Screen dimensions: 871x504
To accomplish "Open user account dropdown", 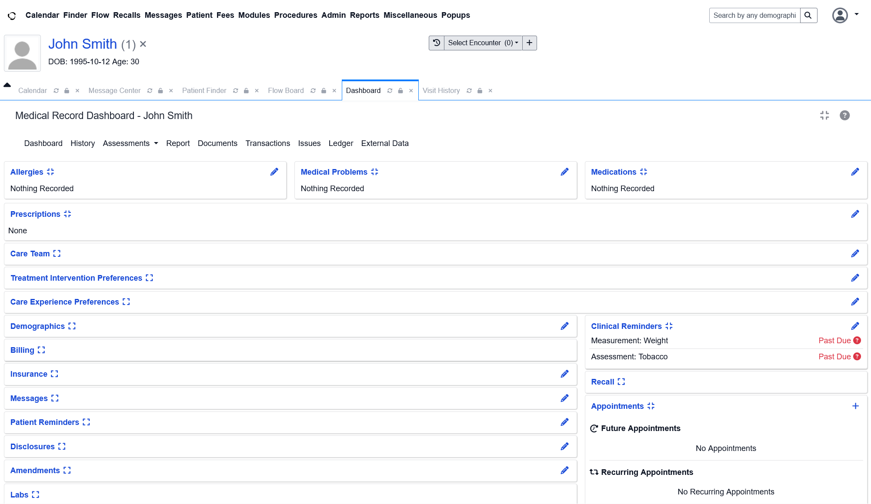I will click(845, 15).
